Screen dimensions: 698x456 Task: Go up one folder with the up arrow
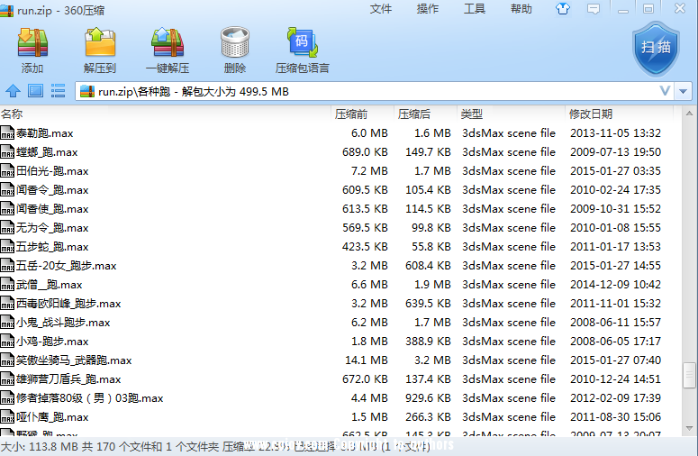point(14,91)
